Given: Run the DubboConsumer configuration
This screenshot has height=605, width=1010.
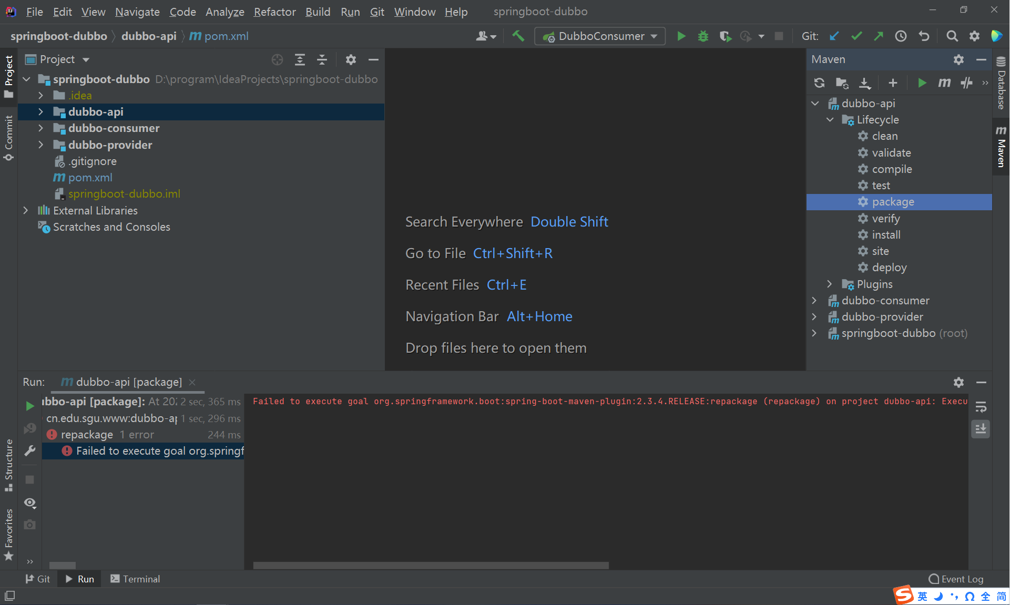Looking at the screenshot, I should tap(681, 36).
